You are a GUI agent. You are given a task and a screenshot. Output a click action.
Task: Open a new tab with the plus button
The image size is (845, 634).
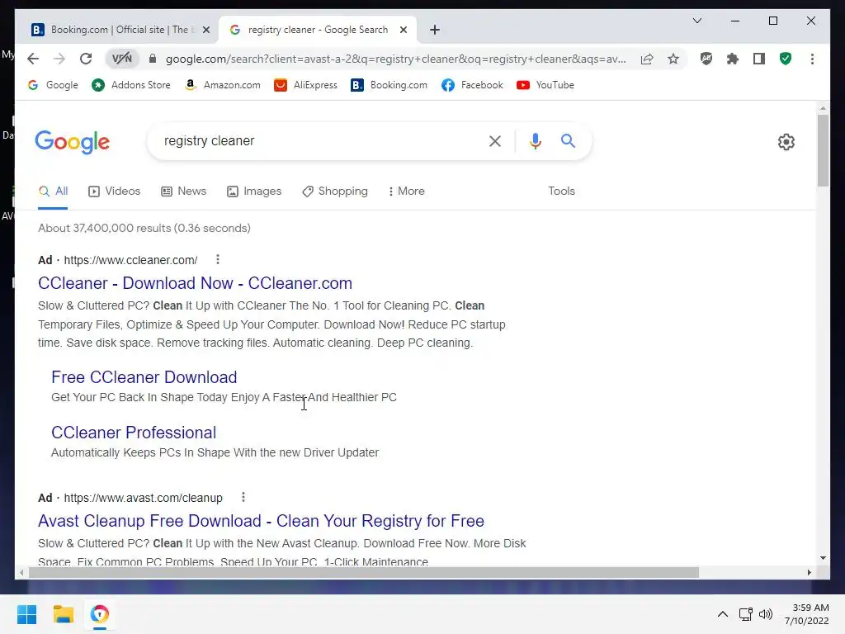(435, 30)
